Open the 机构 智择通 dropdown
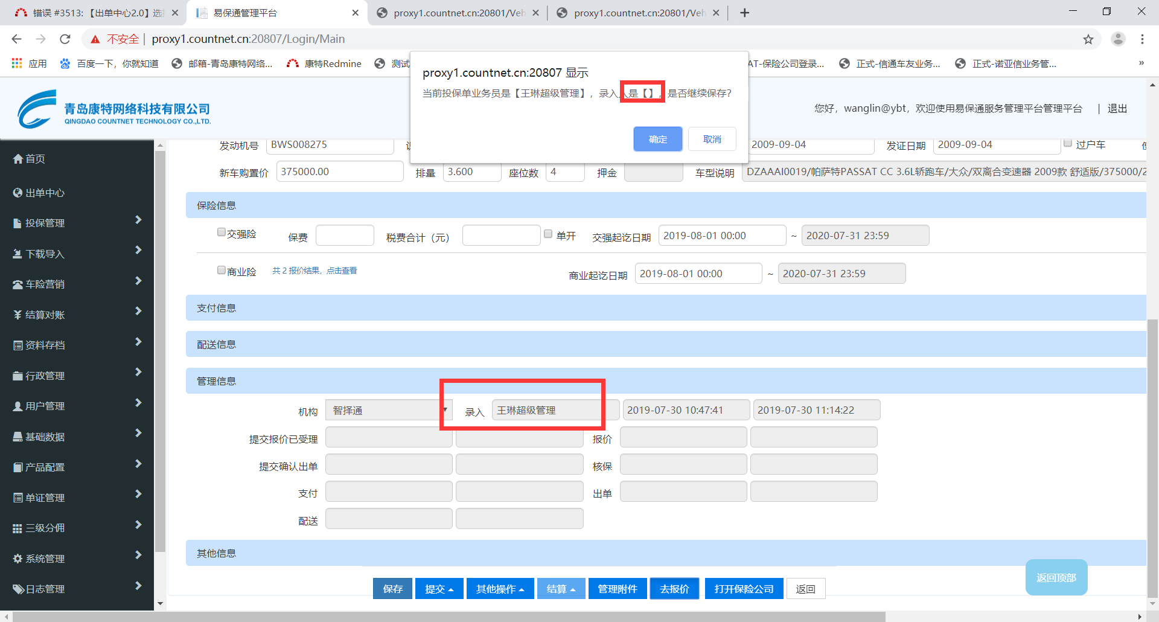 [389, 410]
